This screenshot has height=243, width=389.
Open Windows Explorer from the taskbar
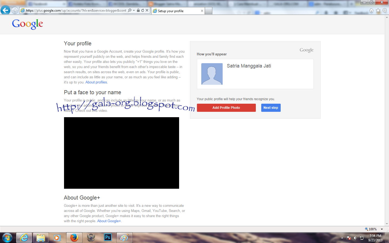pyautogui.click(x=41, y=238)
